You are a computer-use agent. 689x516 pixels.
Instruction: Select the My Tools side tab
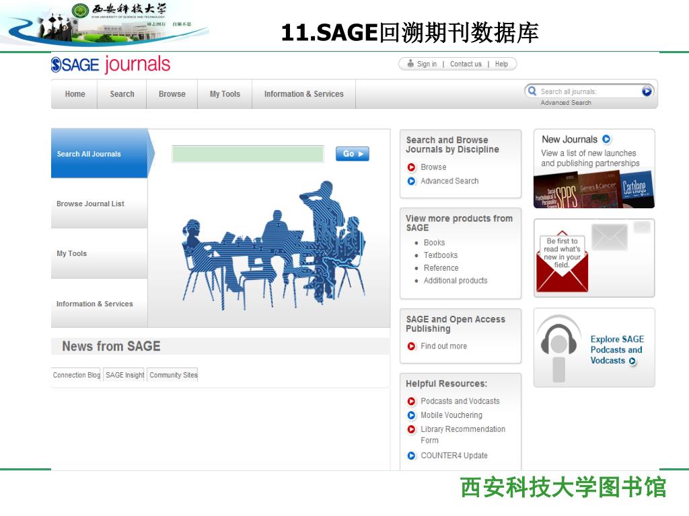point(100,253)
